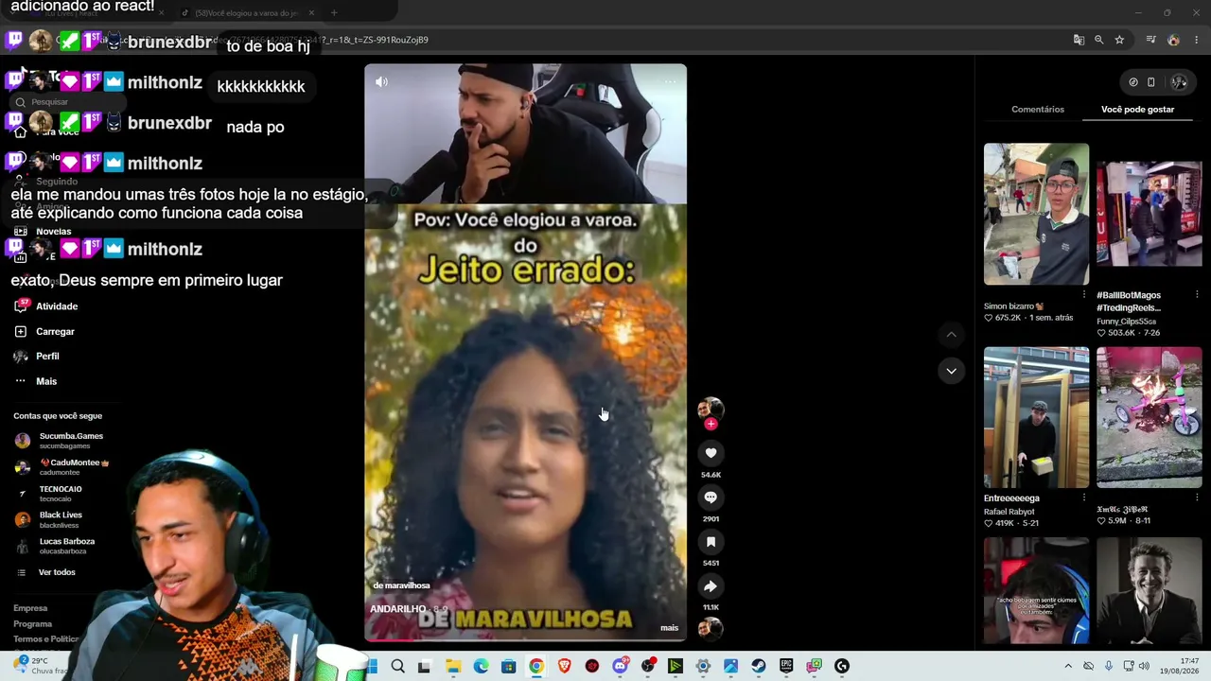Share the video with 11.1K shares

tap(711, 586)
